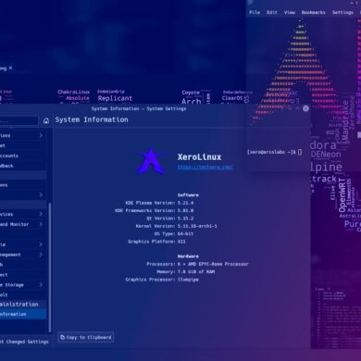The image size is (361, 361).
Task: Go to System Settings home view icon
Action: [46, 120]
